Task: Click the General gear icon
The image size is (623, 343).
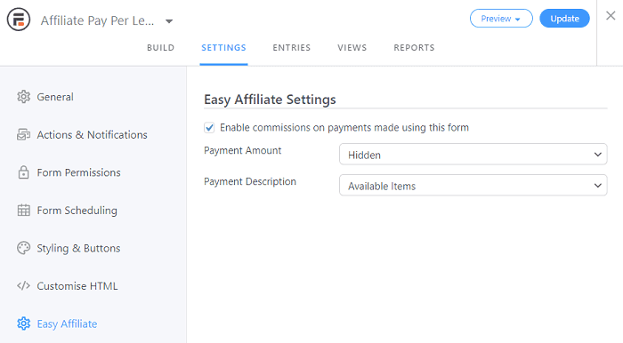Action: [23, 97]
